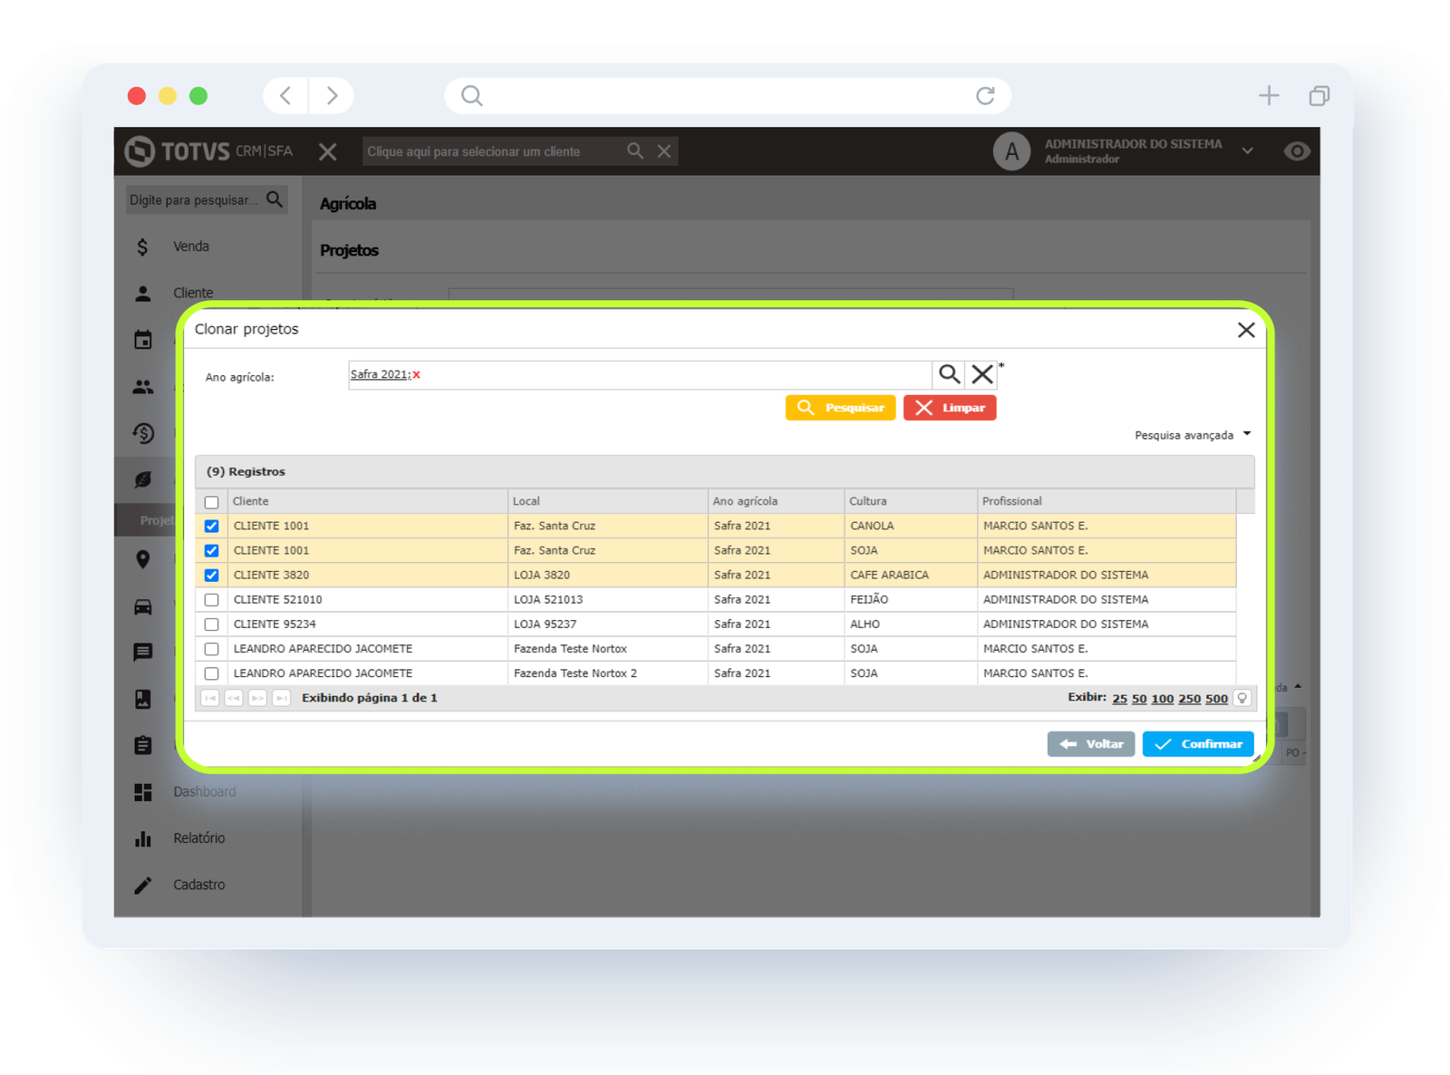
Task: Click the TOTVS CRM logo
Action: pos(208,151)
